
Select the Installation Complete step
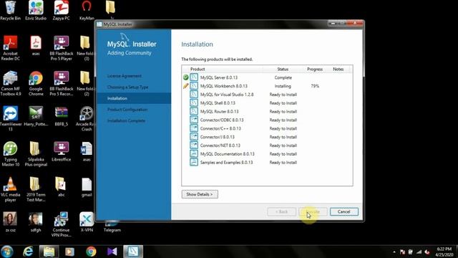click(126, 120)
